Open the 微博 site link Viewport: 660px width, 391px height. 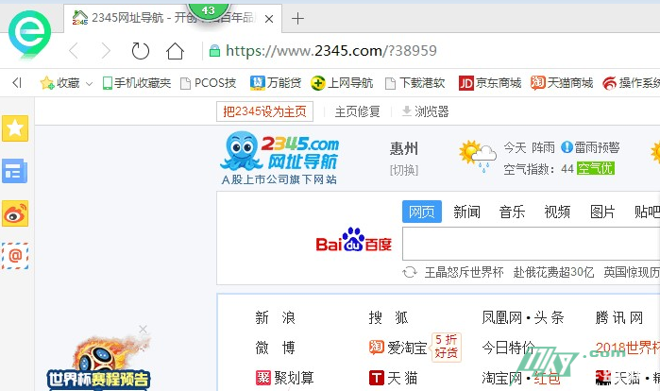(x=276, y=348)
